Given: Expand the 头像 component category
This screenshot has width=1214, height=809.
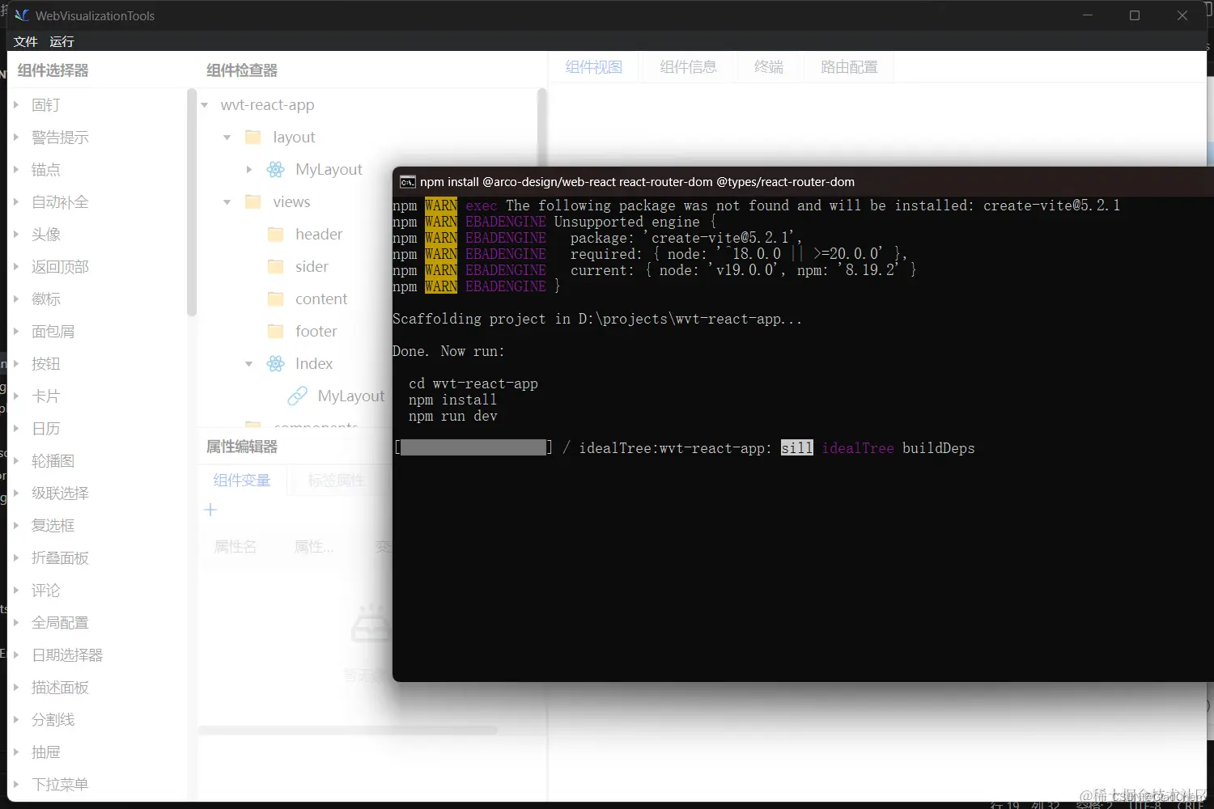Looking at the screenshot, I should tap(15, 234).
